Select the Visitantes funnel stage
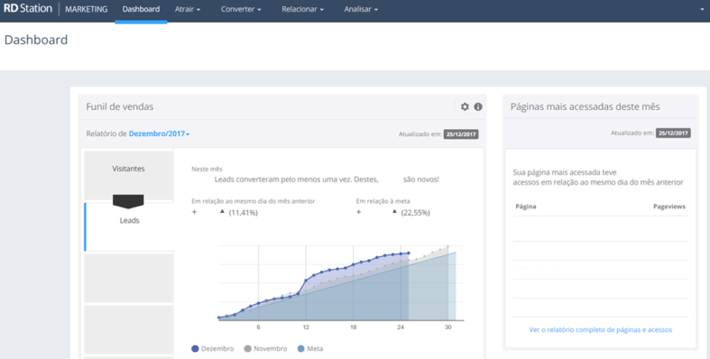 pos(129,175)
